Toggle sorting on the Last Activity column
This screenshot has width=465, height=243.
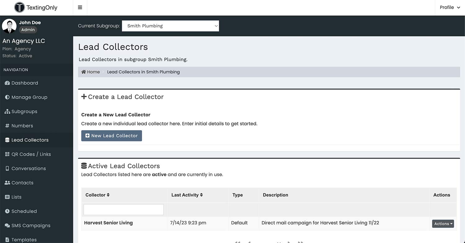(187, 195)
